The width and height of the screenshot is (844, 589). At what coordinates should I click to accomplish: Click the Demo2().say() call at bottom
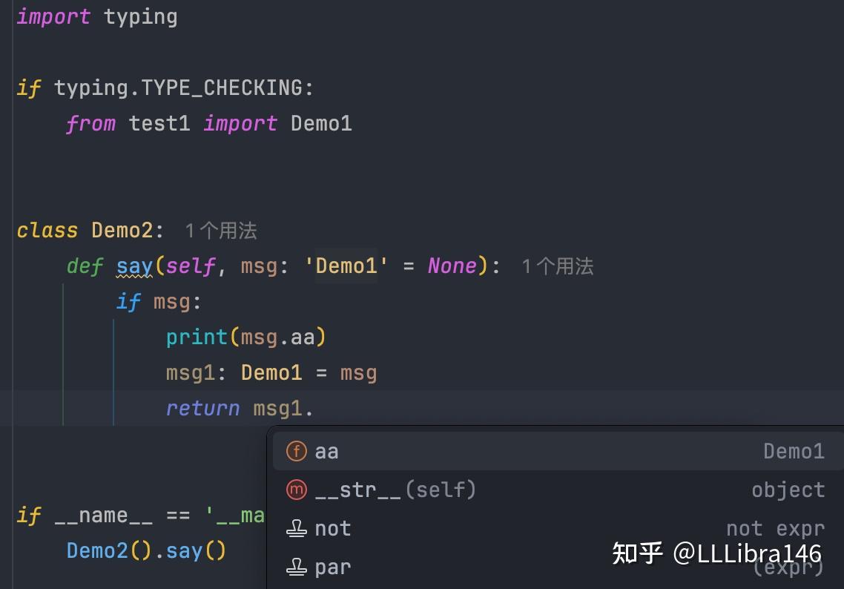click(146, 550)
